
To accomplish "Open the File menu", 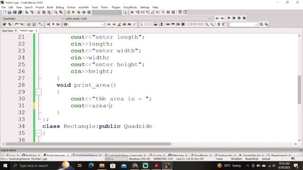I will pyautogui.click(x=3, y=8).
